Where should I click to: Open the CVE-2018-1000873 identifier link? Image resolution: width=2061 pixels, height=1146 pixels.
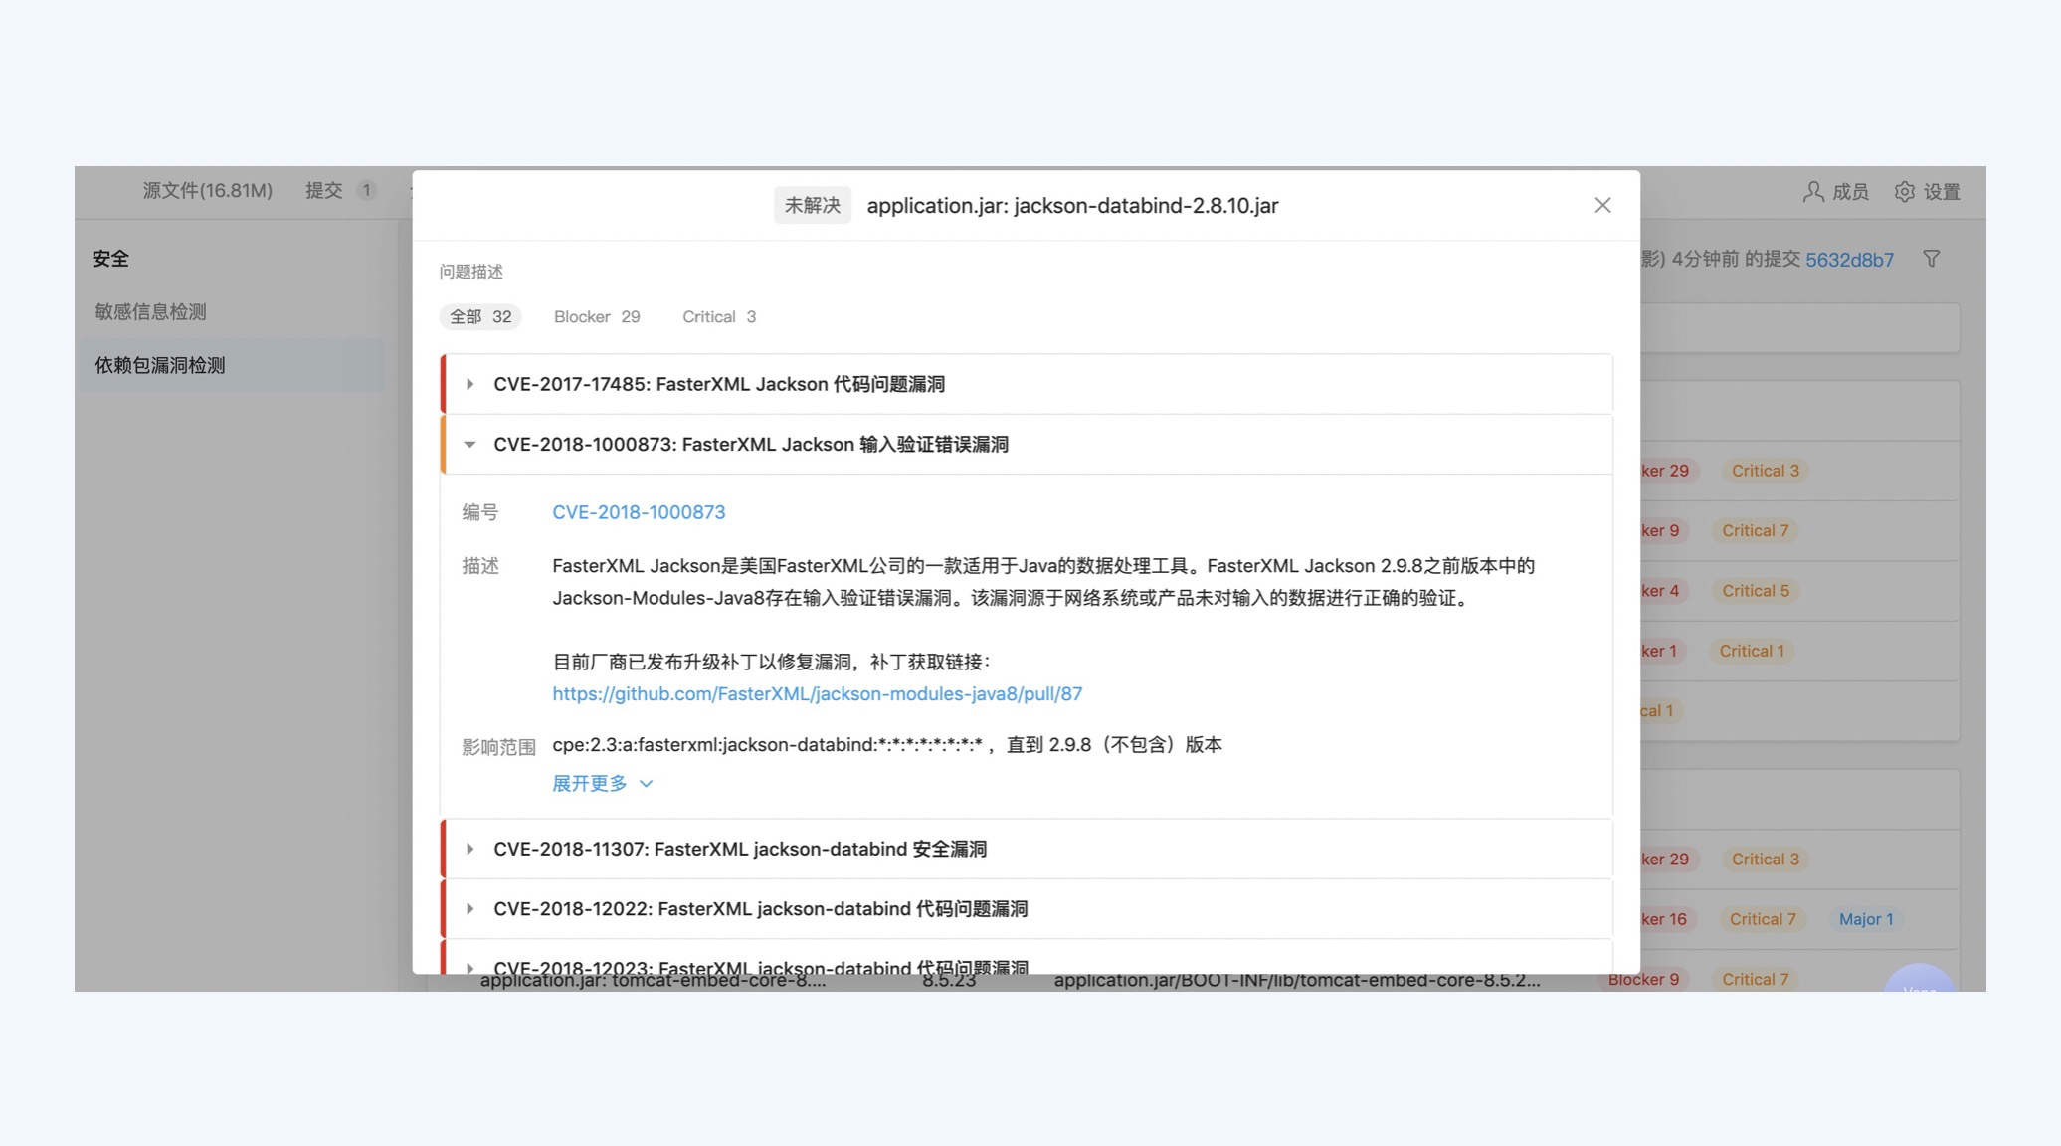pyautogui.click(x=639, y=512)
